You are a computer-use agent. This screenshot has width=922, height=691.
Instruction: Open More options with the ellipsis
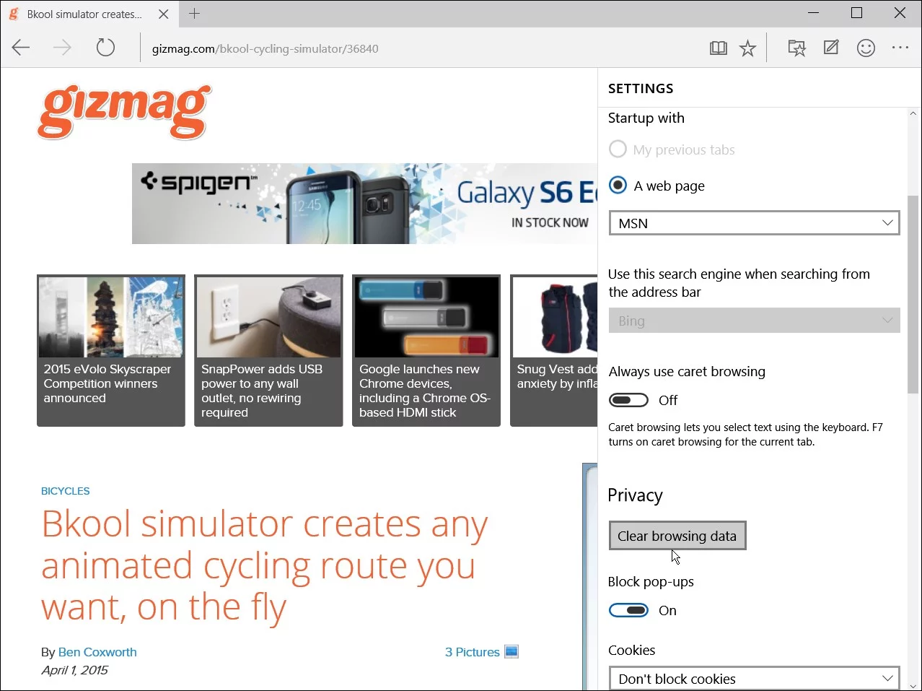[900, 48]
